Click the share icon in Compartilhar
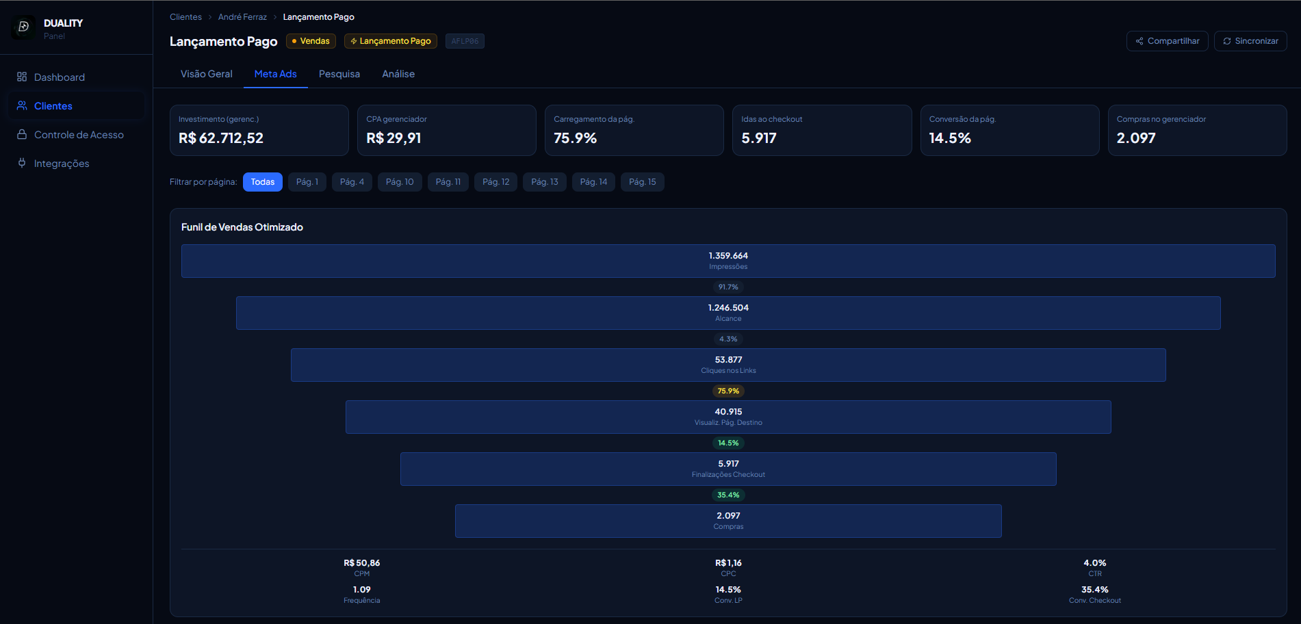 pyautogui.click(x=1139, y=41)
